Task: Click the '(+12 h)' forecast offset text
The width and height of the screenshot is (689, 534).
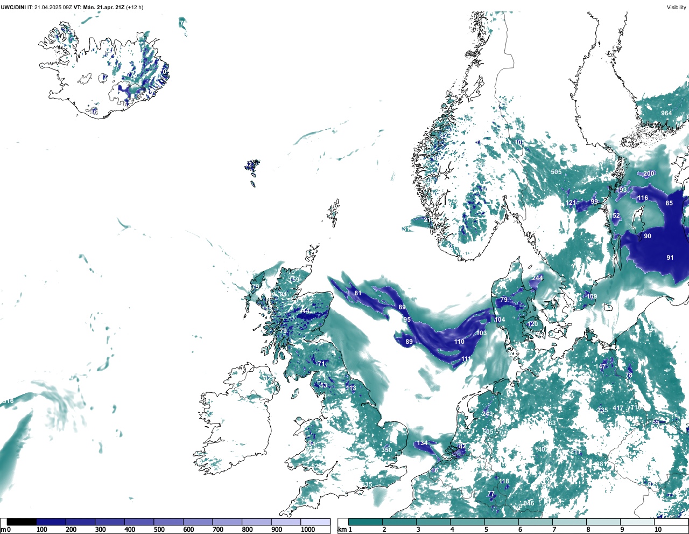Action: click(135, 7)
